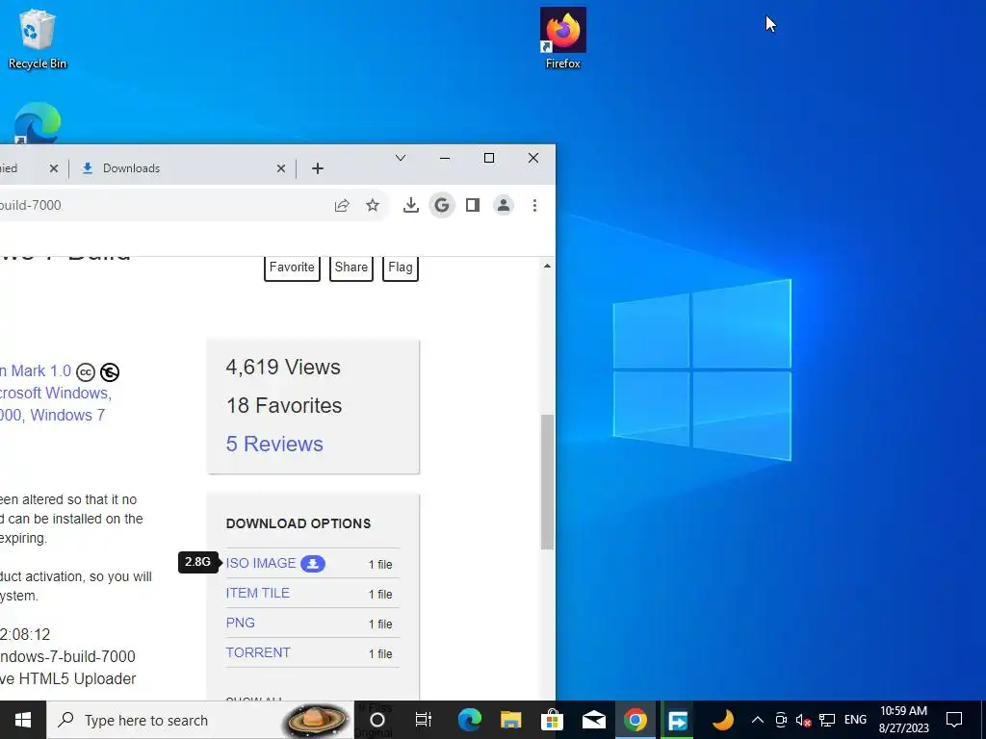Click the taskbar search box
The width and height of the screenshot is (986, 739).
point(200,720)
